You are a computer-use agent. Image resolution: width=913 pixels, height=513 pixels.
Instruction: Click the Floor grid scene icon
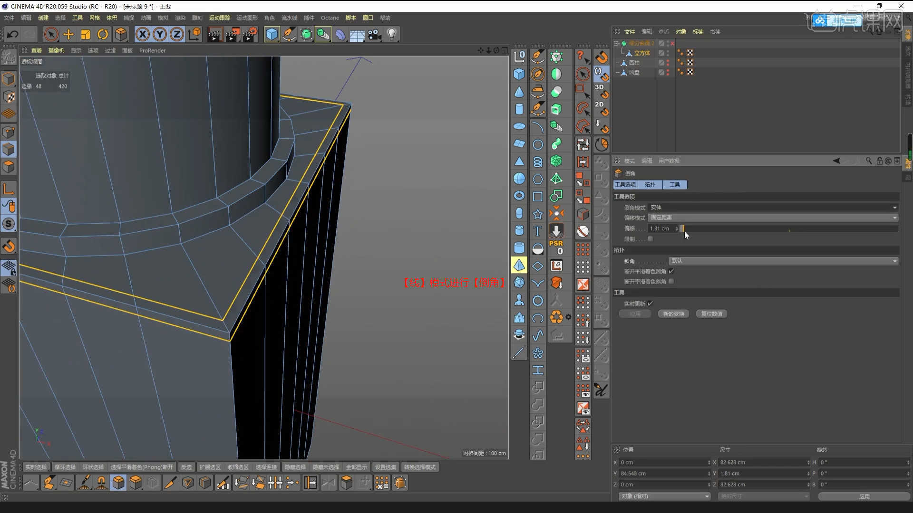(x=357, y=34)
